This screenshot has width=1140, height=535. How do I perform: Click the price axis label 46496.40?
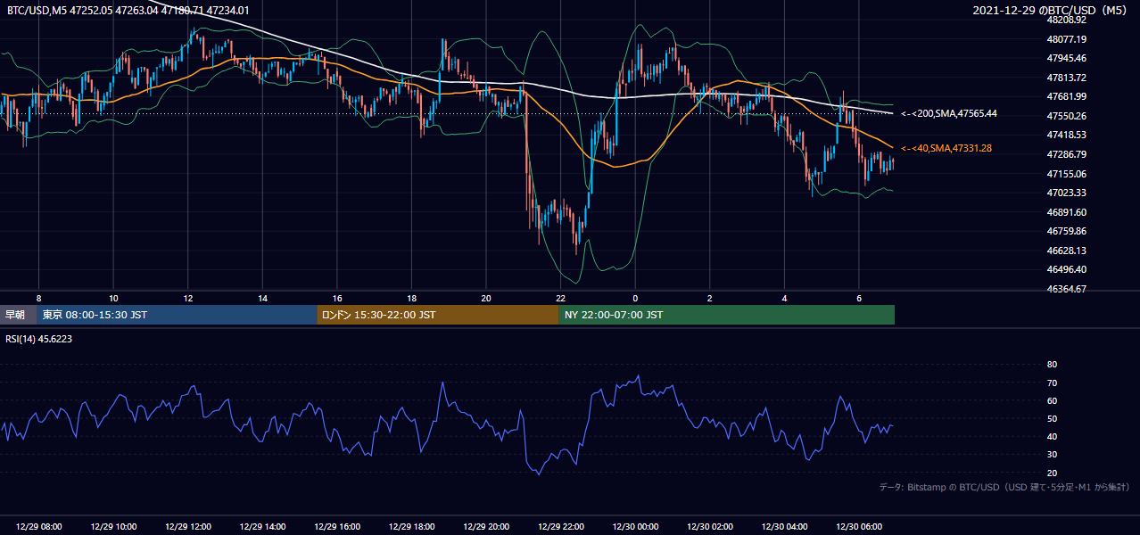[1066, 269]
